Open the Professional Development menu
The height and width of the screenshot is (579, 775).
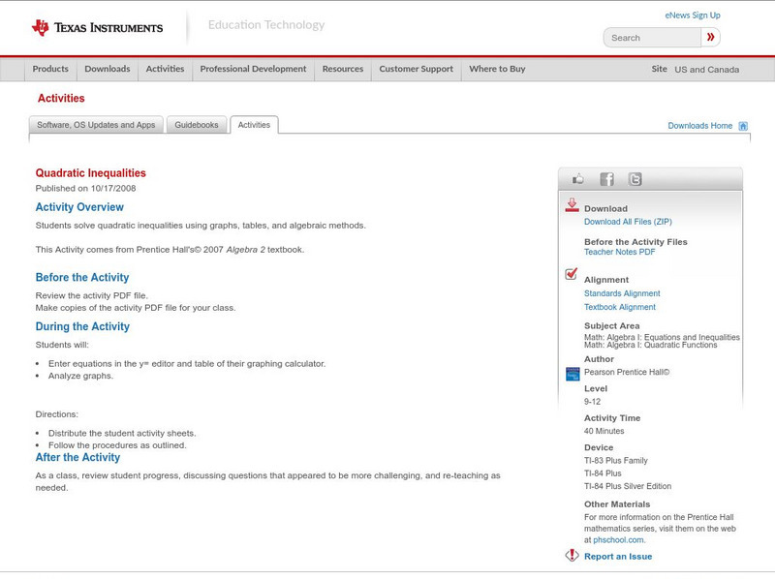click(253, 70)
